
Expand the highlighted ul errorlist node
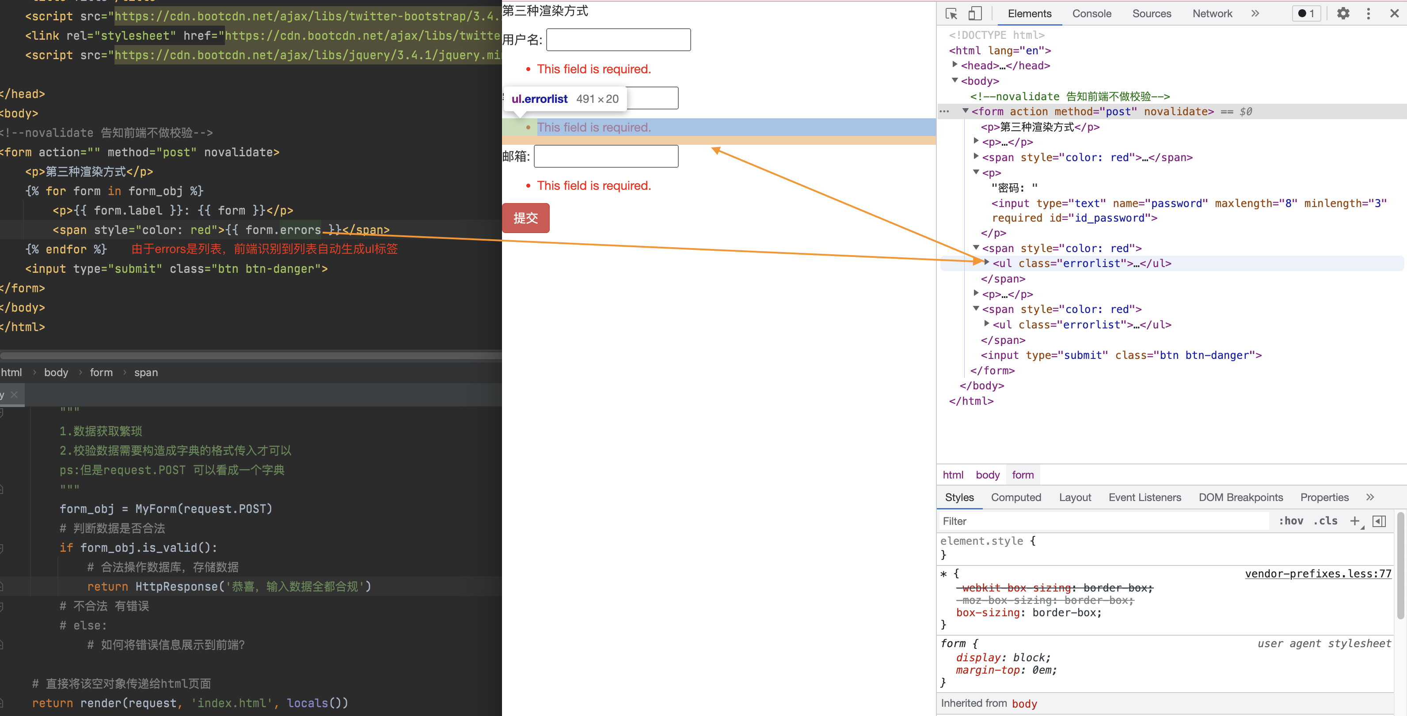pyautogui.click(x=986, y=263)
